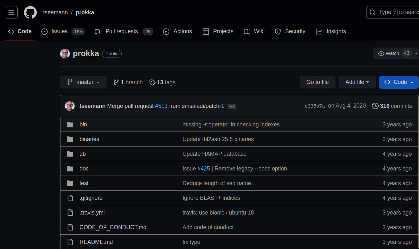Expand commit message ellipsis button
Viewport: 419px width, 249px height.
pyautogui.click(x=232, y=106)
